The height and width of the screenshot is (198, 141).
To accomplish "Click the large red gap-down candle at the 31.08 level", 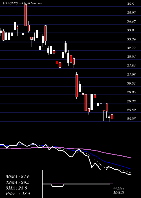I will (x=76, y=86).
